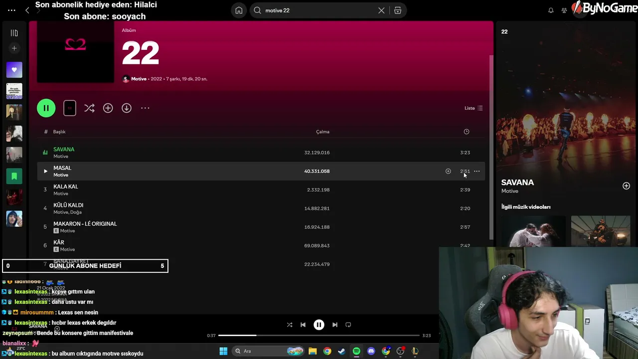Expand Your Library from the sidebar icon
638x359 pixels.
14,33
